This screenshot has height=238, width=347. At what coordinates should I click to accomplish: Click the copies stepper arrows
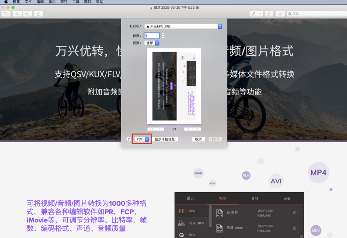point(163,36)
